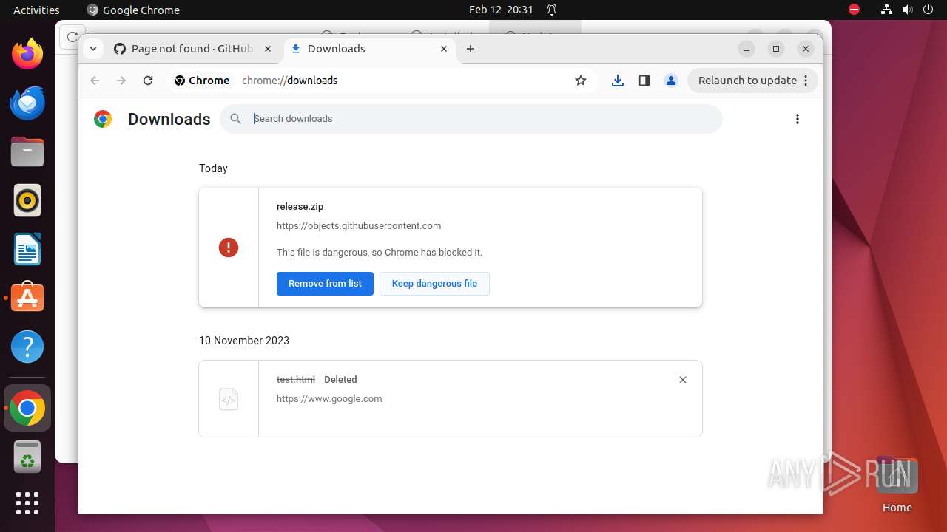Open the power menu icon

click(928, 10)
